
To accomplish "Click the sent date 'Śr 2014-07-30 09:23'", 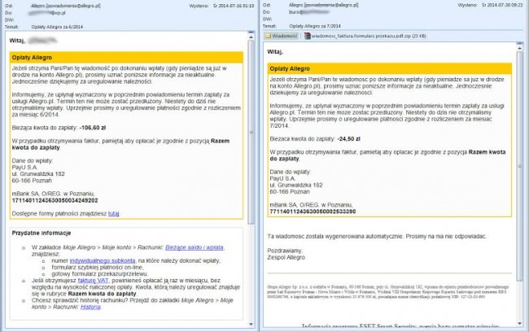I will [x=502, y=5].
